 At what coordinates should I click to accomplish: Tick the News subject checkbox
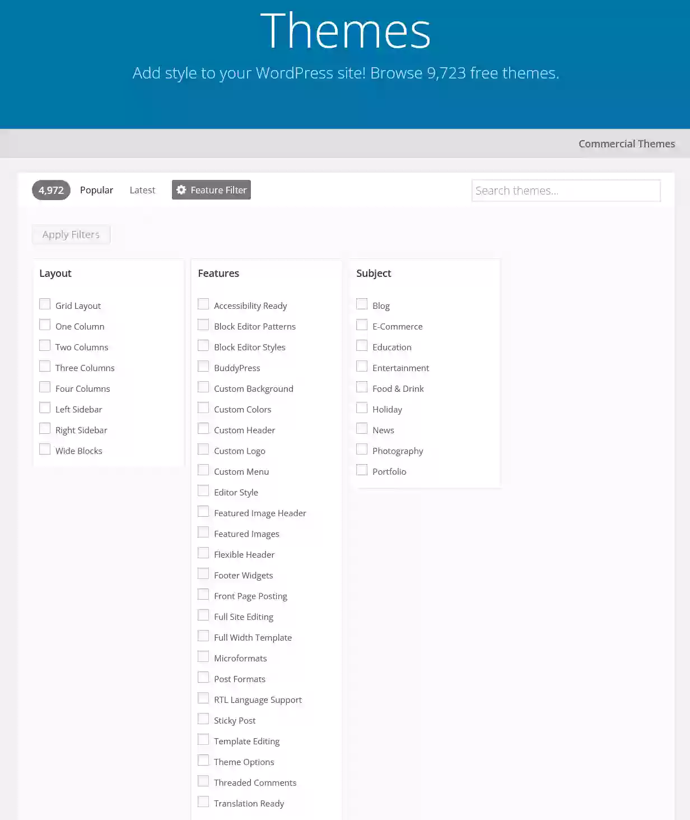[362, 428]
